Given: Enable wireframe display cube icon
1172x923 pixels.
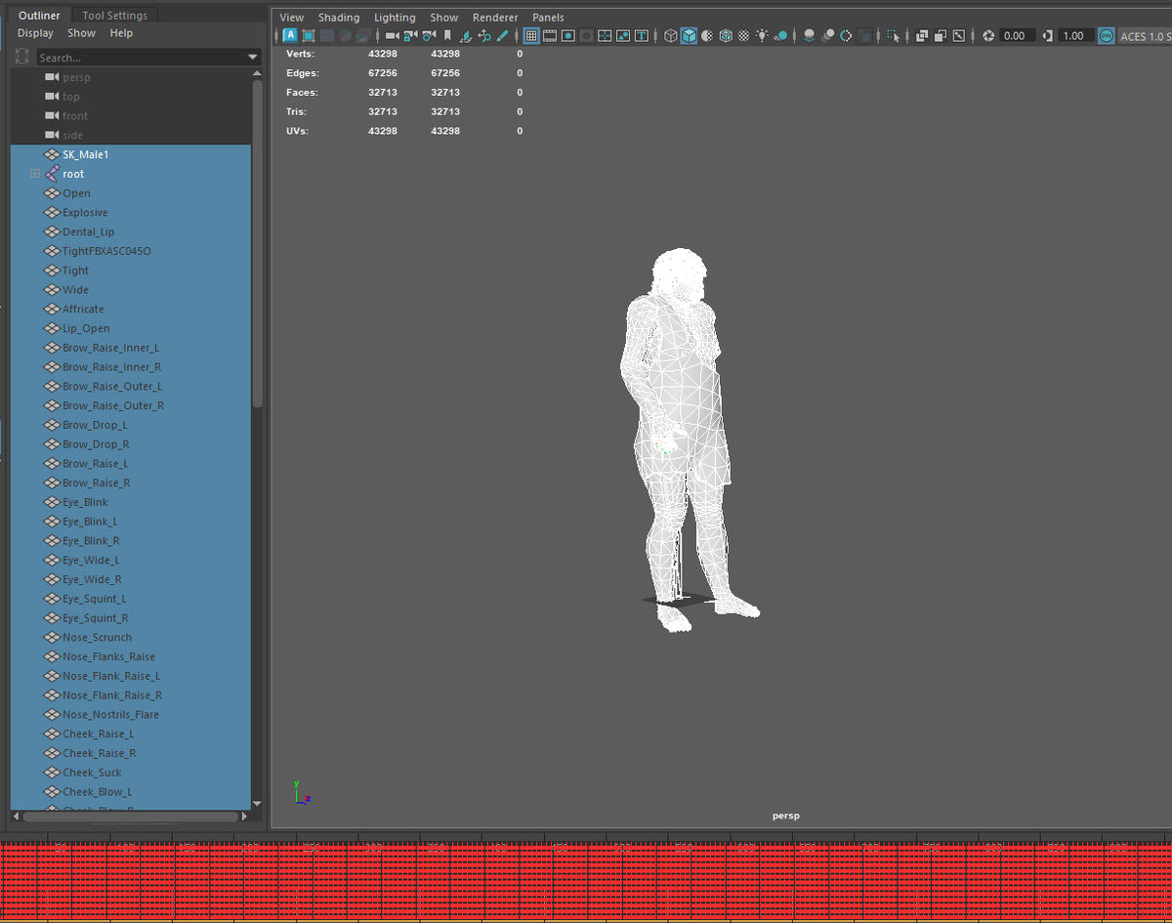Looking at the screenshot, I should coord(670,36).
